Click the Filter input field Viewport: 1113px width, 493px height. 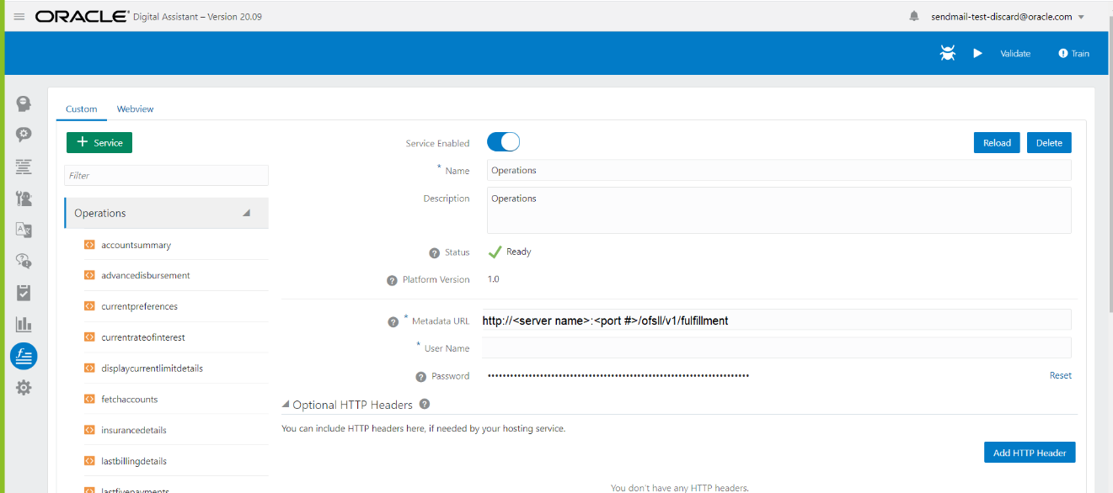pos(166,175)
